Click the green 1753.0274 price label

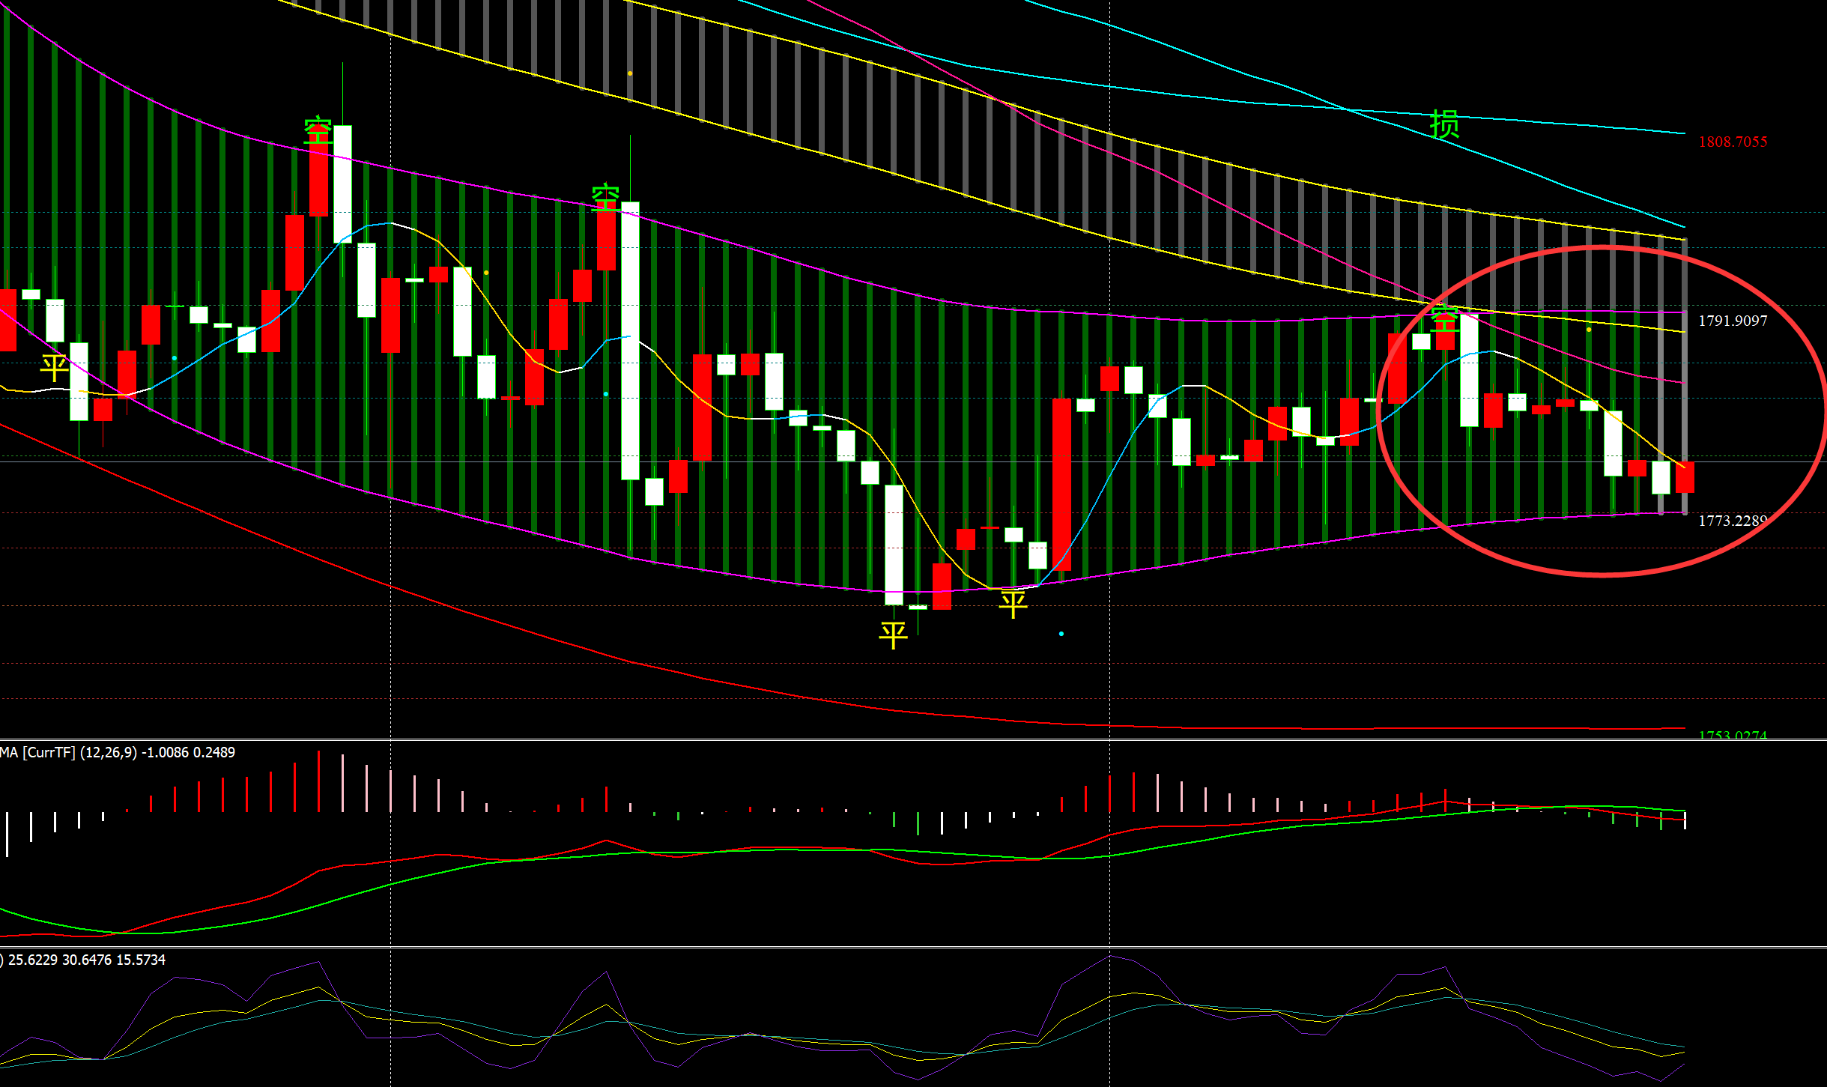(1732, 735)
